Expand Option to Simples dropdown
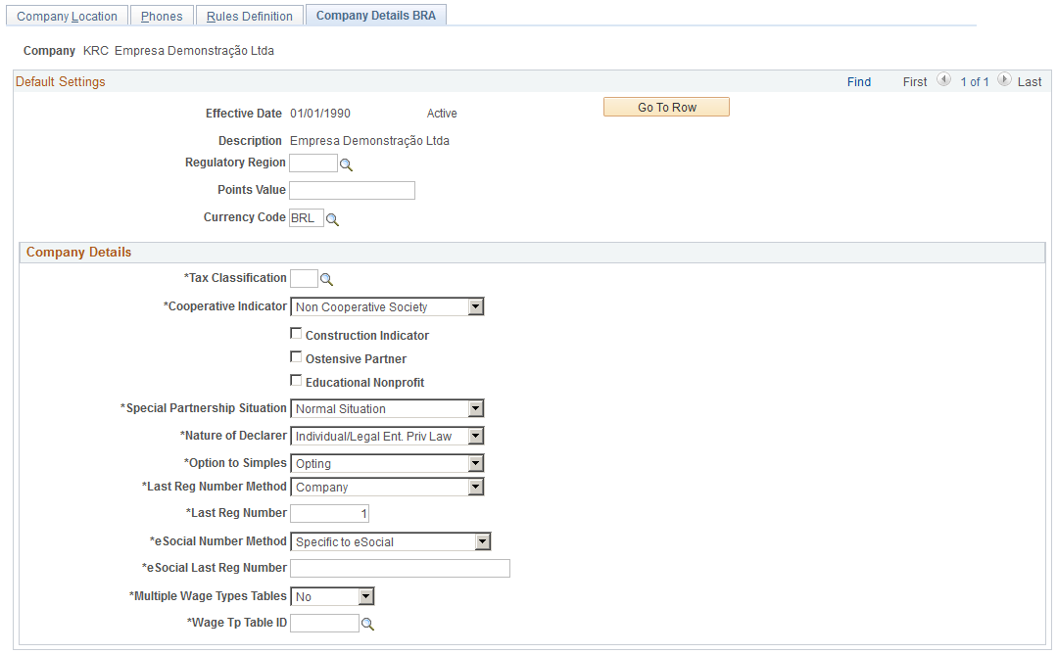 tap(476, 463)
